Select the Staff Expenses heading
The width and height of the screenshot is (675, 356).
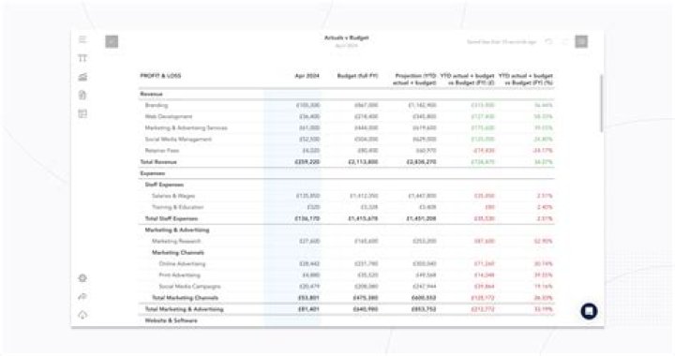click(x=164, y=185)
